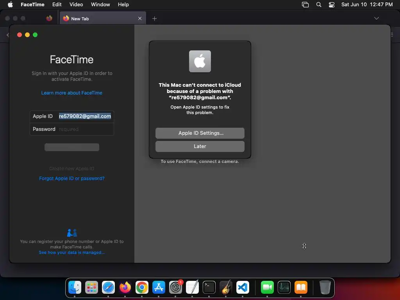Open FaceTime from the Dock

point(267,287)
